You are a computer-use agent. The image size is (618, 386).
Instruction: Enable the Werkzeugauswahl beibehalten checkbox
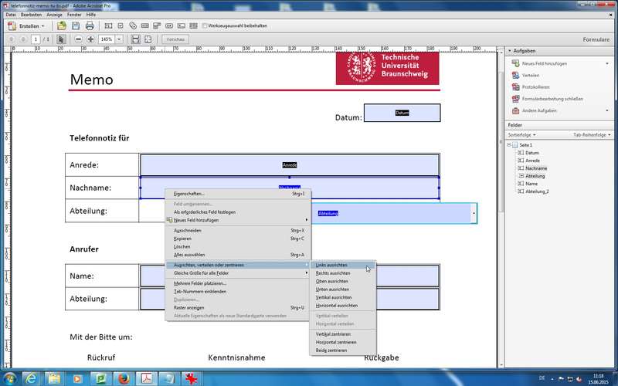tap(204, 25)
